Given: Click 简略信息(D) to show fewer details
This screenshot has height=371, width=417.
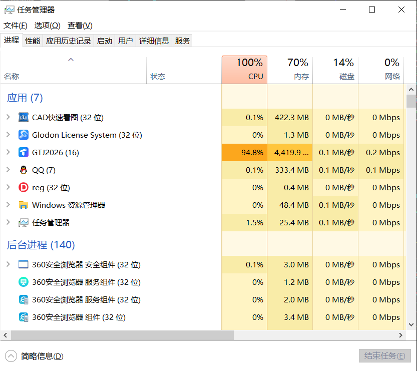Looking at the screenshot, I should click(42, 356).
